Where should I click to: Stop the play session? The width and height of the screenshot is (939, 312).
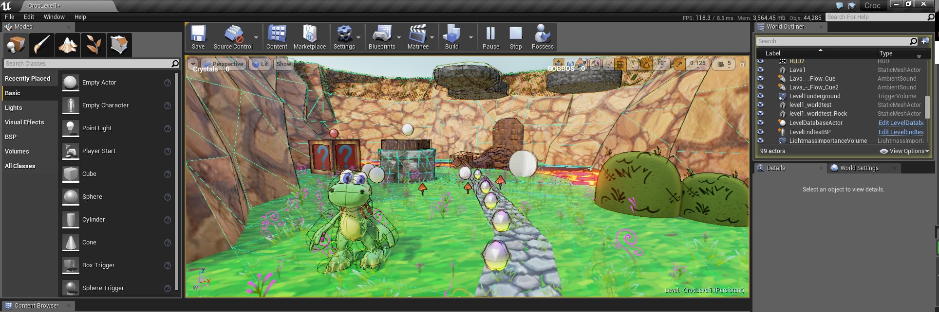[516, 37]
